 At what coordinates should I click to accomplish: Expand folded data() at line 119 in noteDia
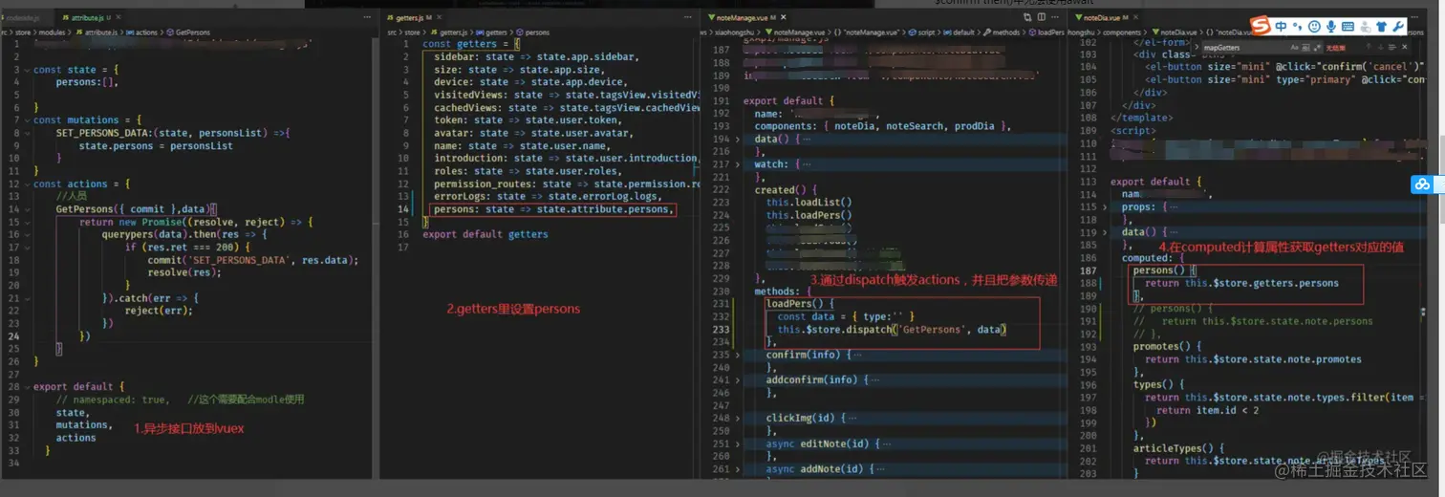click(1106, 232)
